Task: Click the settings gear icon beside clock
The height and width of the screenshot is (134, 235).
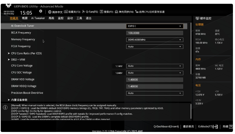Action: 41,11
